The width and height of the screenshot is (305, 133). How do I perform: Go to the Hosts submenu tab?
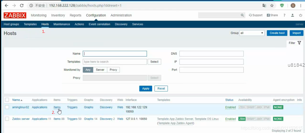45,24
